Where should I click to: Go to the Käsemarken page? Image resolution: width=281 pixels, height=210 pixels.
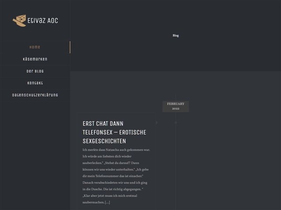pos(35,59)
